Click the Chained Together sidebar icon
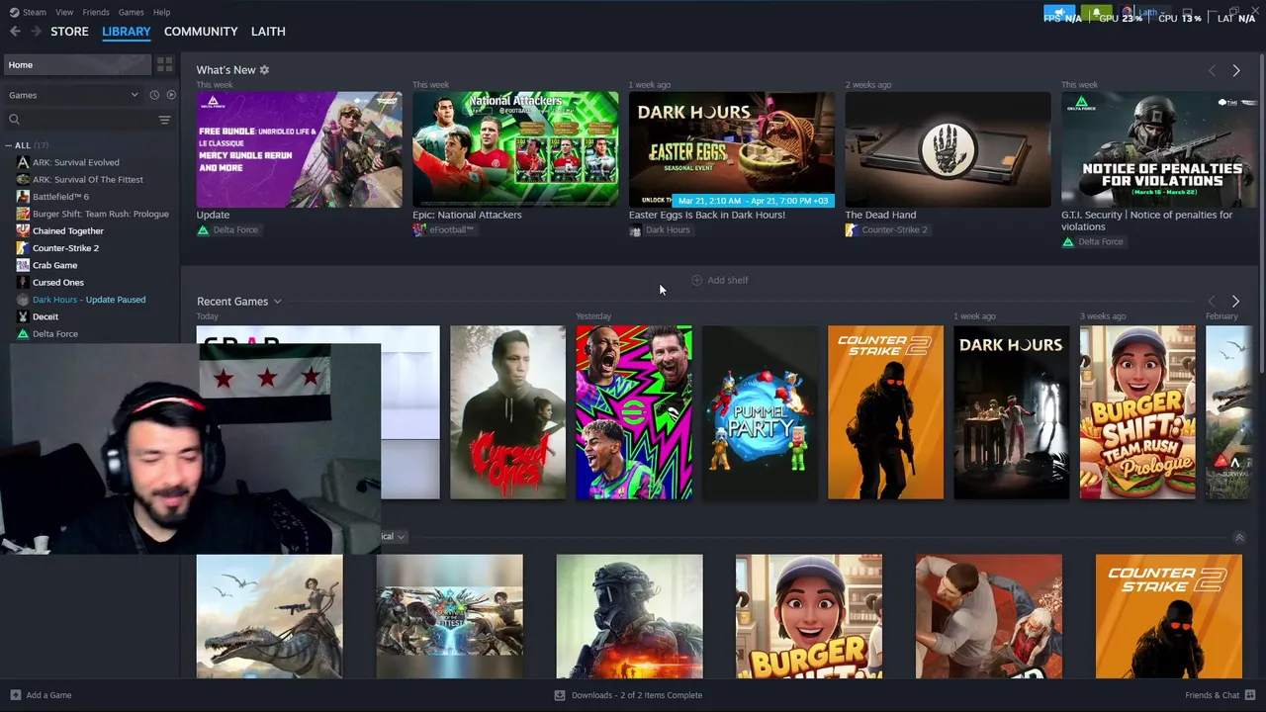Screen dimensions: 1266x712 [x=23, y=230]
